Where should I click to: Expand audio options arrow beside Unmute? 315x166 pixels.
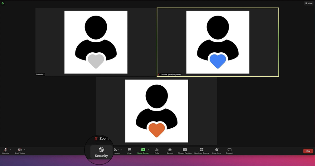tap(11, 150)
